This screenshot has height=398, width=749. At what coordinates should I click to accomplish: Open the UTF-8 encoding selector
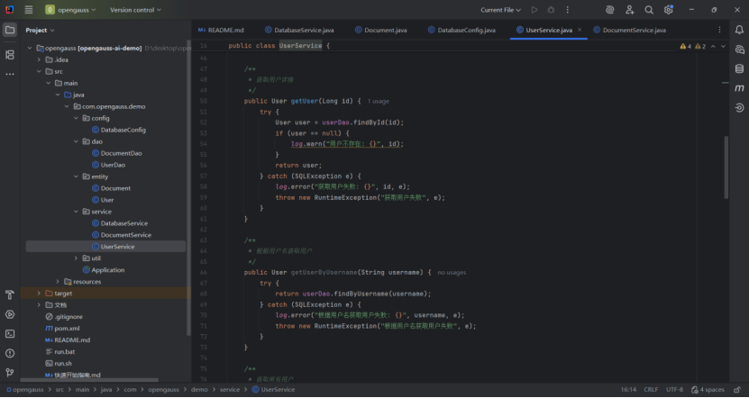click(674, 389)
